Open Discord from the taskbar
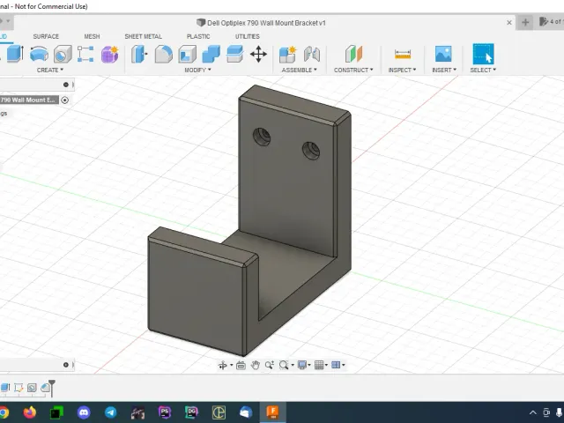This screenshot has width=564, height=423. click(x=84, y=412)
